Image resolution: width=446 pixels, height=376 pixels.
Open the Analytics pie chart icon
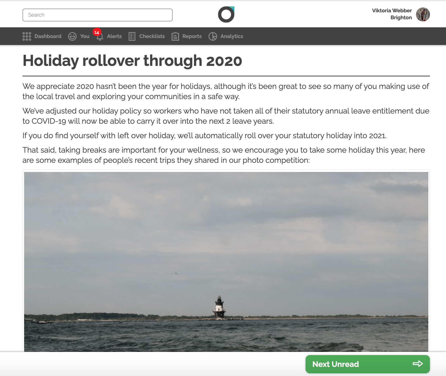[213, 36]
